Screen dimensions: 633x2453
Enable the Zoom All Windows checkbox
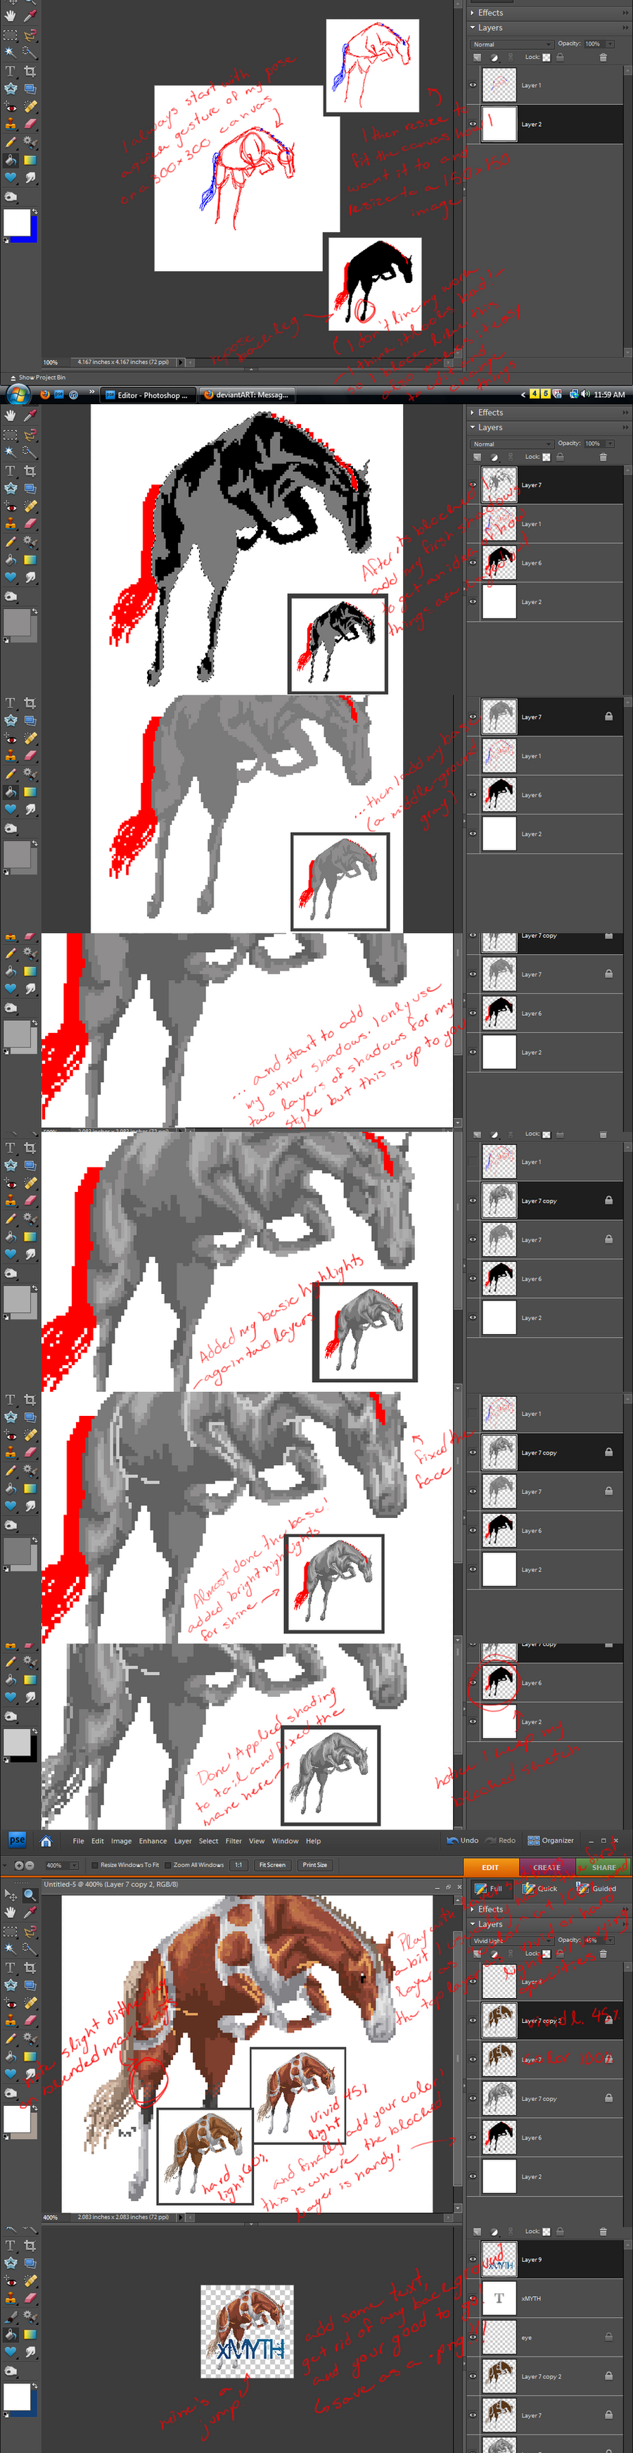click(x=167, y=1866)
